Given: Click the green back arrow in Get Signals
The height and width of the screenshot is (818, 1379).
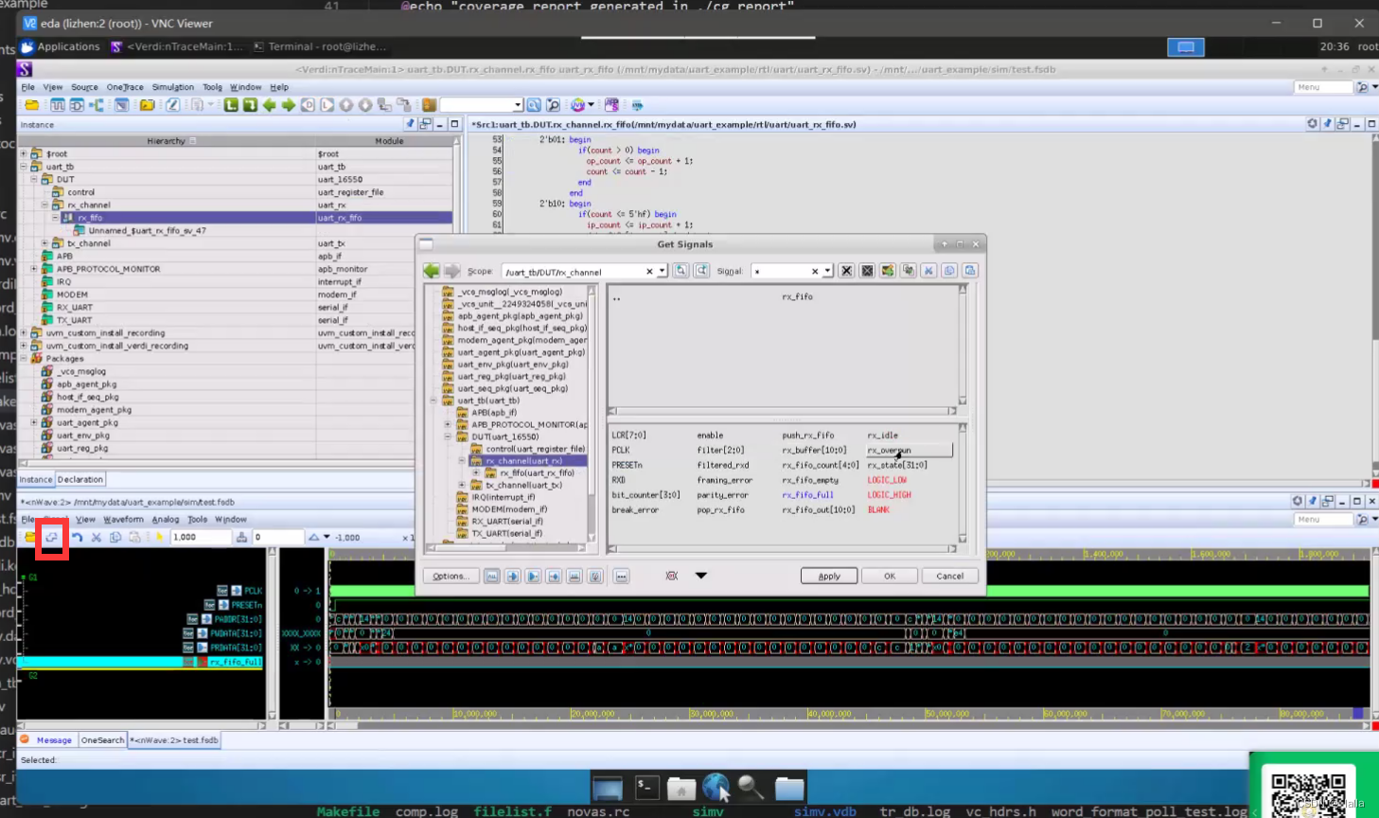Looking at the screenshot, I should [x=432, y=271].
